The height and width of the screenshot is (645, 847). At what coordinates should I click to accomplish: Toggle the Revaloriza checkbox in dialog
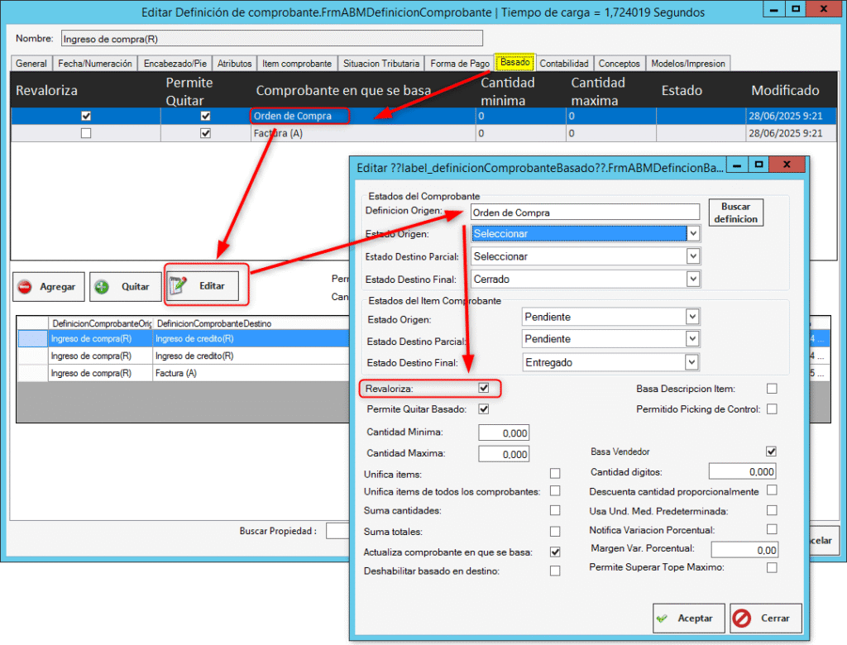(x=484, y=387)
